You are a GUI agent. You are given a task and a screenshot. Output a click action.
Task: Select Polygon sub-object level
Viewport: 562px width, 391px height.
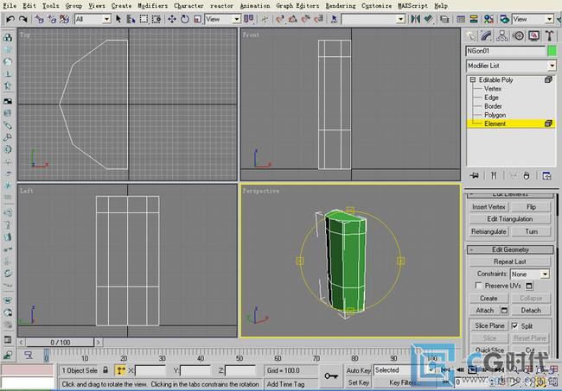tap(495, 115)
